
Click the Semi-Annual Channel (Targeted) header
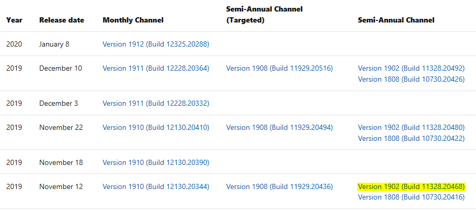[x=264, y=15]
